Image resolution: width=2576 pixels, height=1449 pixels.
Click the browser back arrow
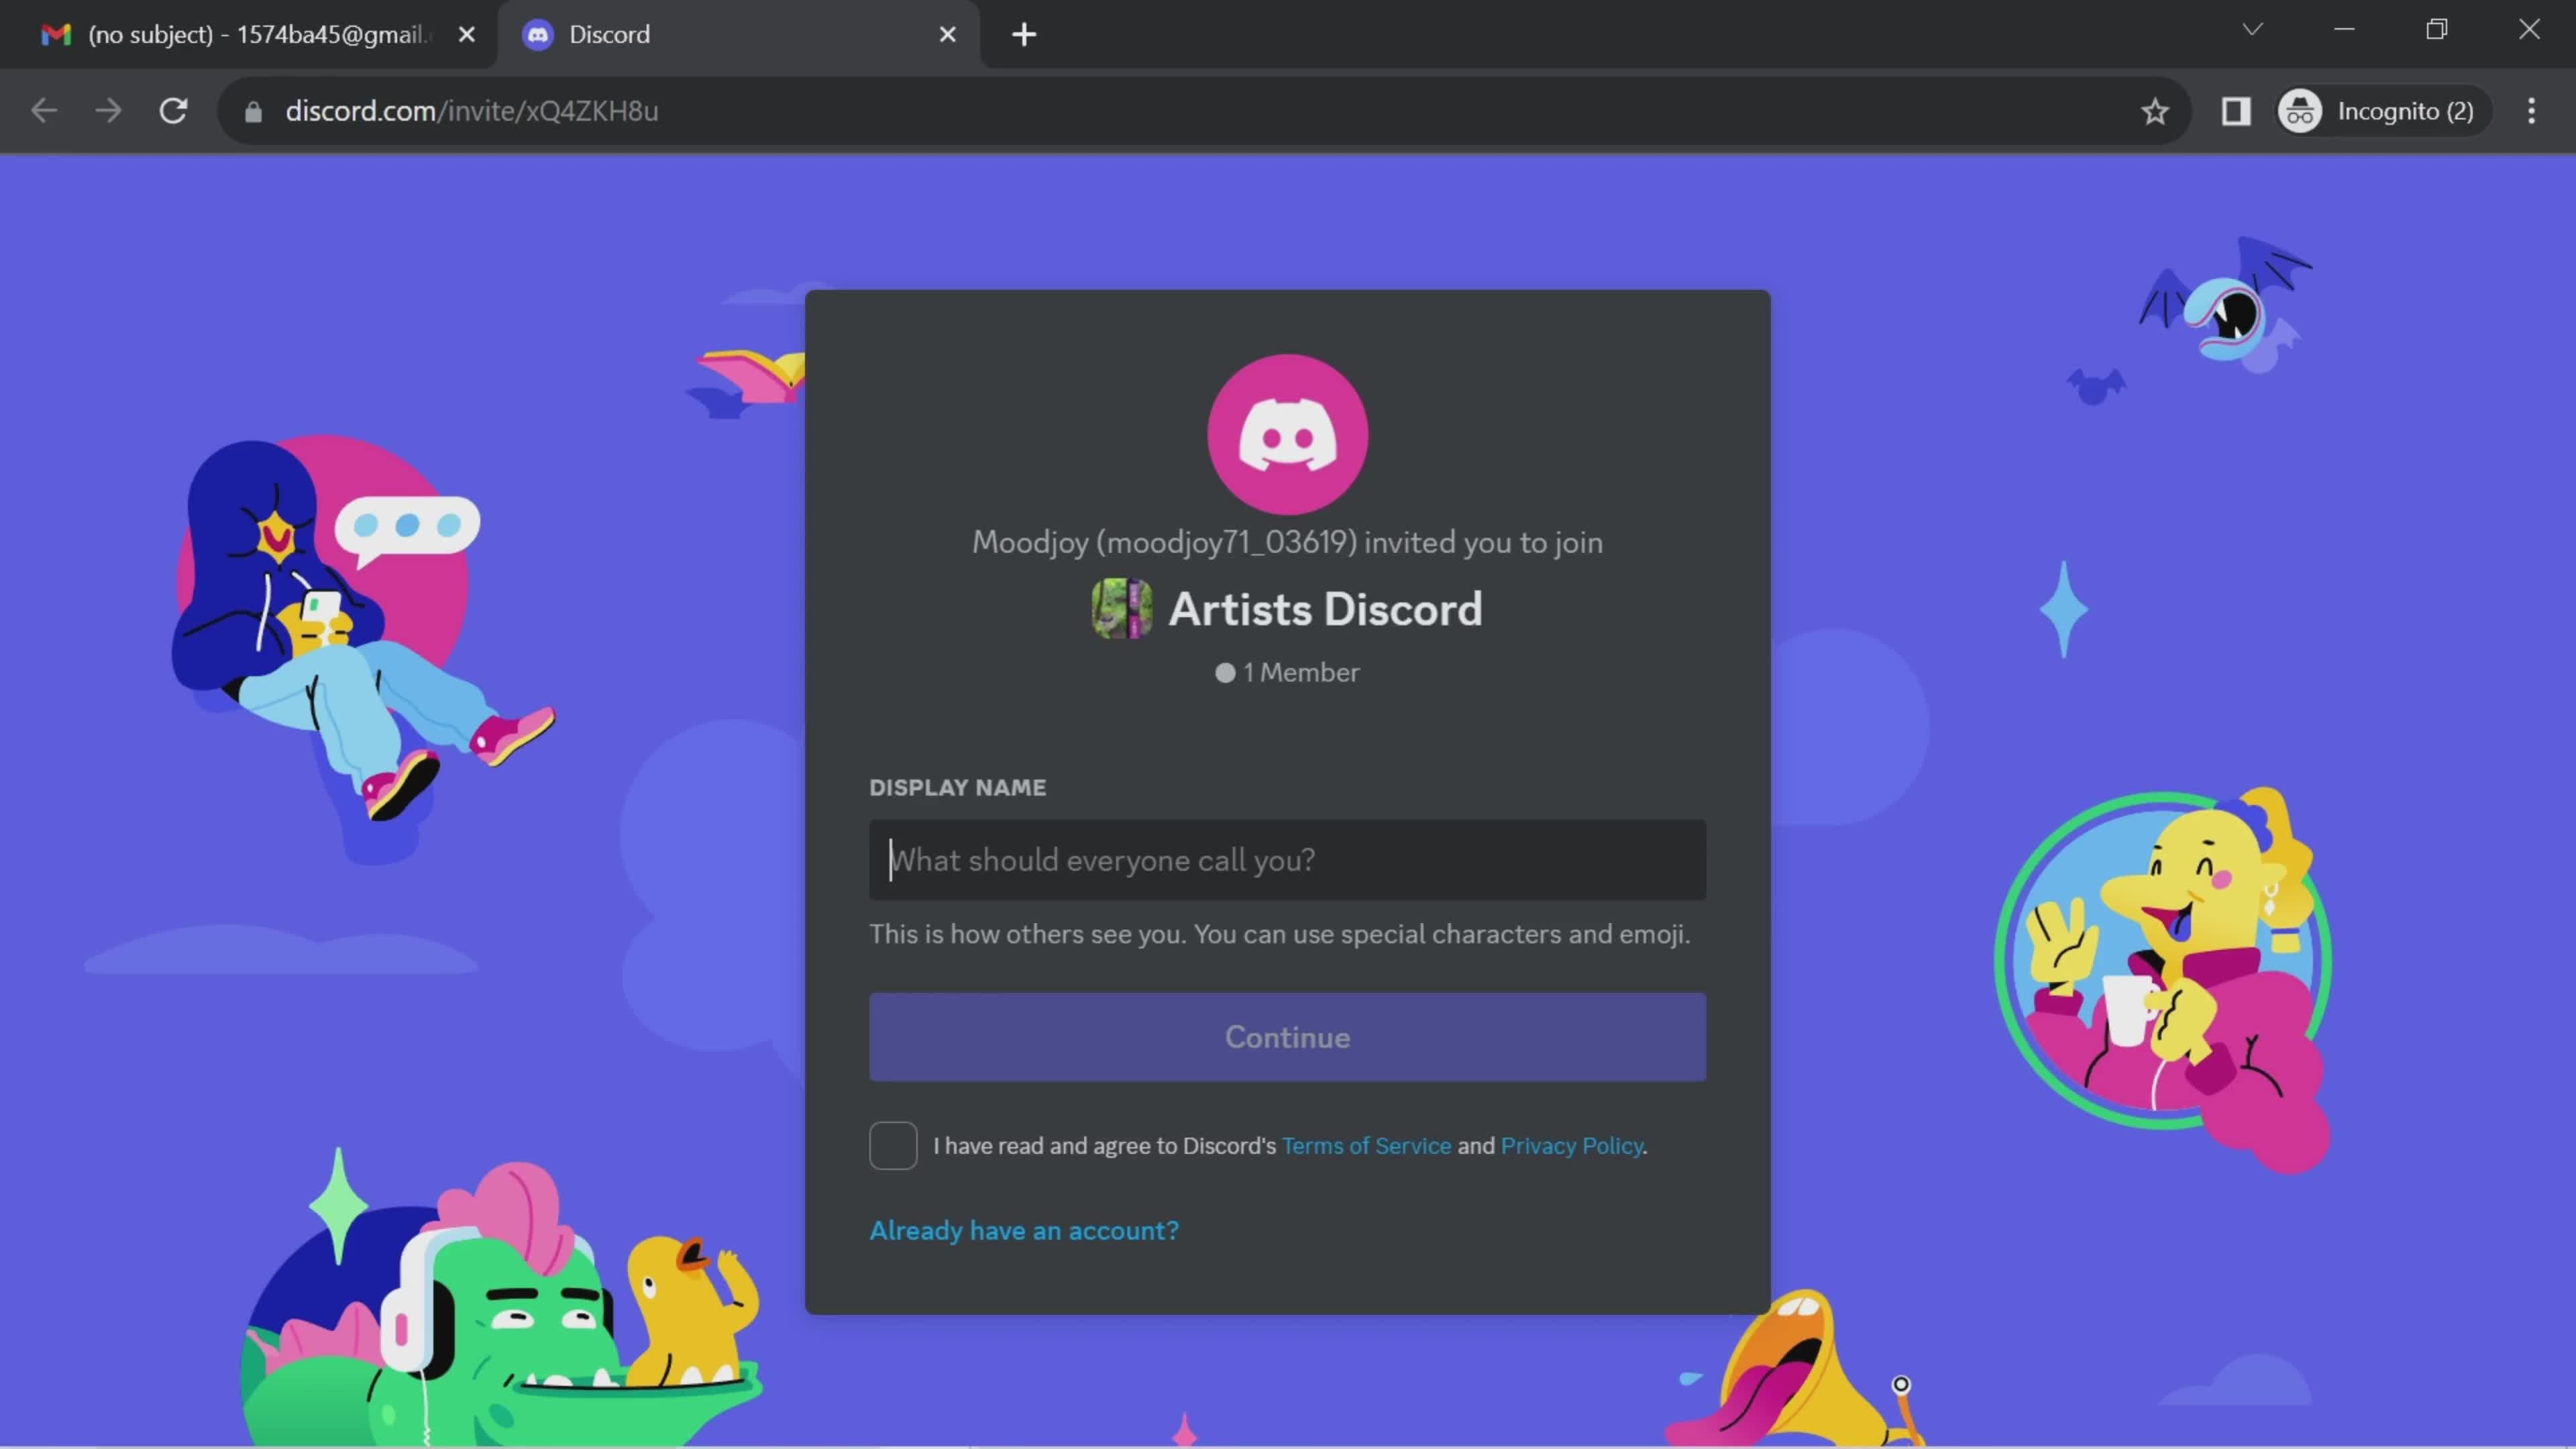(44, 111)
